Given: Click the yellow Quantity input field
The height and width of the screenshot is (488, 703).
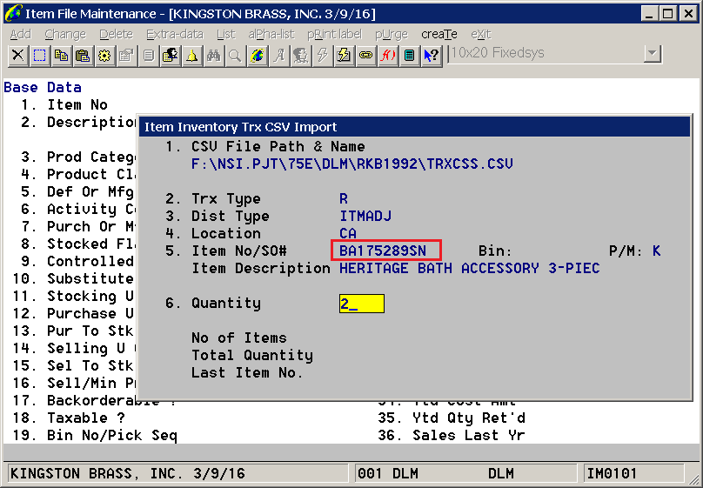Looking at the screenshot, I should tap(362, 304).
